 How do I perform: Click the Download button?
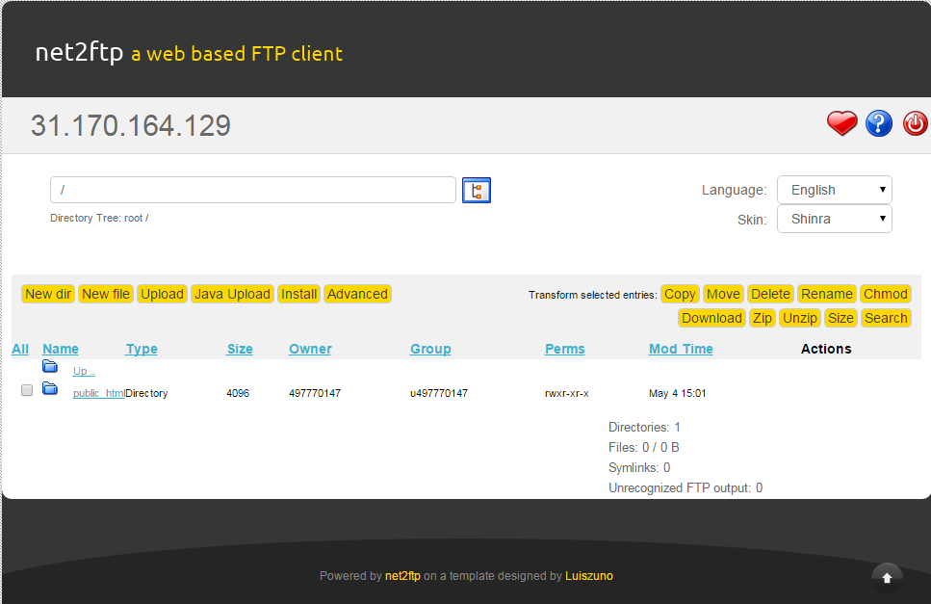coord(711,318)
